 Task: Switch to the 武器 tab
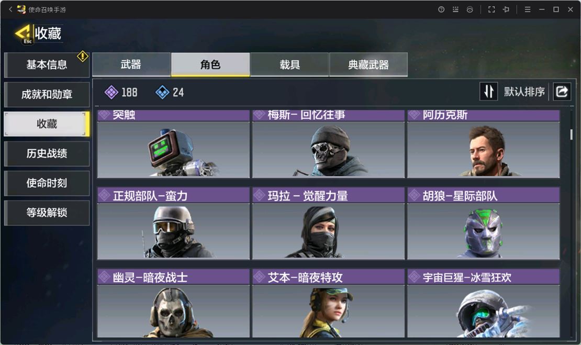coord(131,64)
